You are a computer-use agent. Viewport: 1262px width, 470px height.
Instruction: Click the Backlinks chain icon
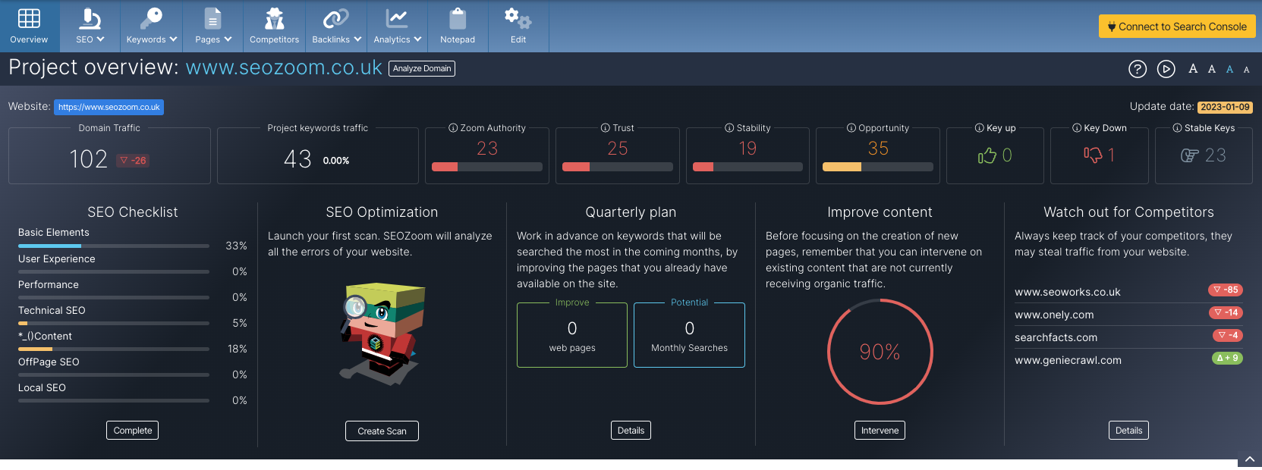[335, 18]
